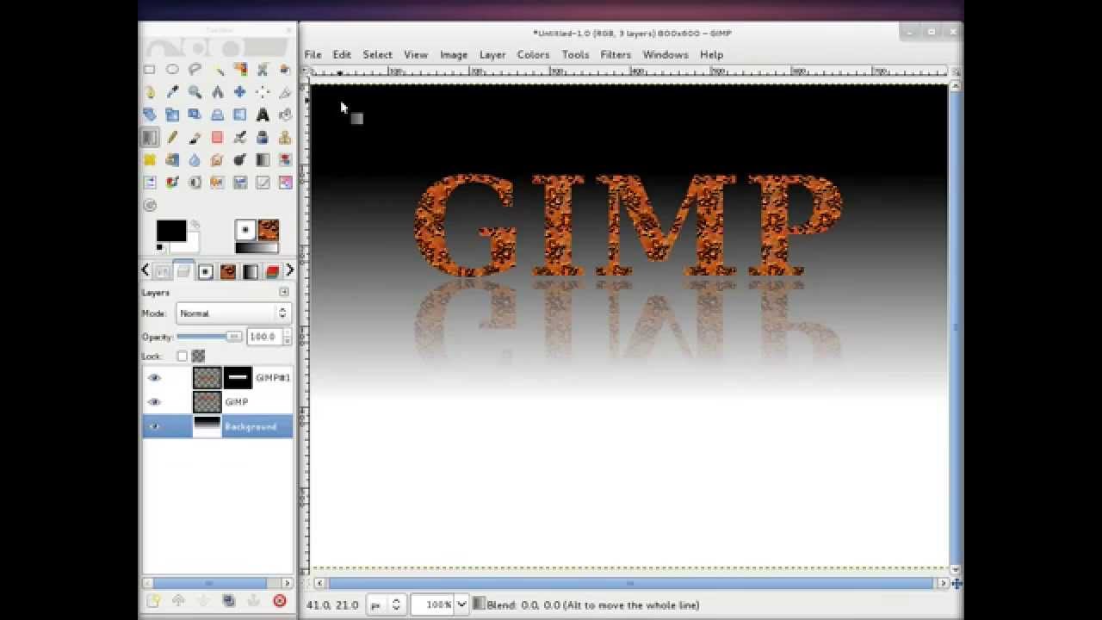Select the Blend gradient tool

pyautogui.click(x=150, y=137)
